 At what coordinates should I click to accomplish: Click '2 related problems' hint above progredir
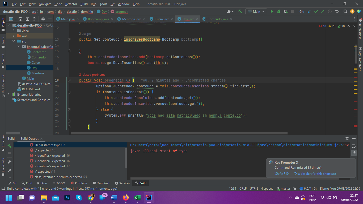pyautogui.click(x=92, y=75)
